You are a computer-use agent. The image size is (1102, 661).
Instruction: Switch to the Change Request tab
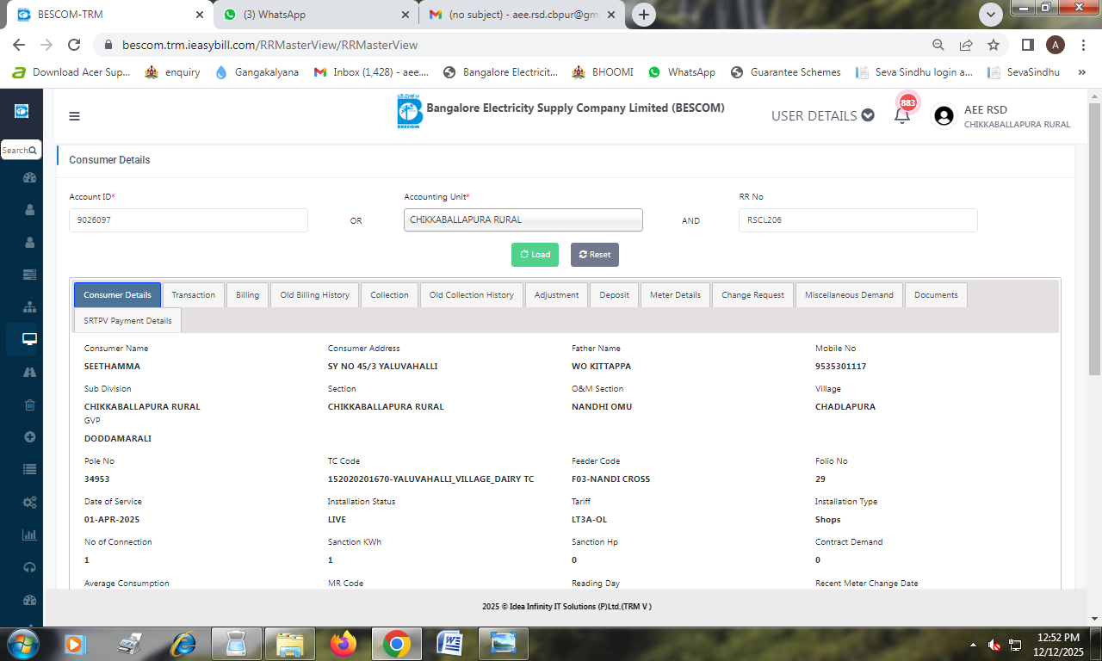tap(753, 295)
